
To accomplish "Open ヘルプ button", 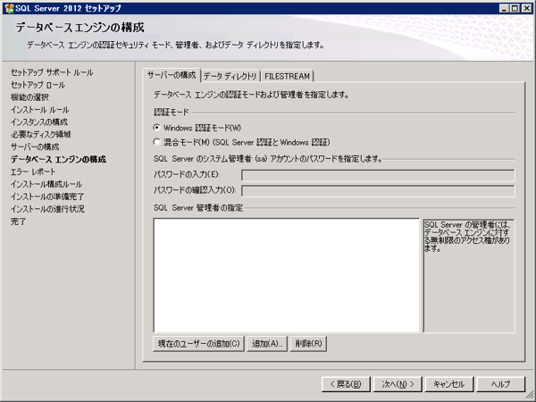I will (501, 384).
